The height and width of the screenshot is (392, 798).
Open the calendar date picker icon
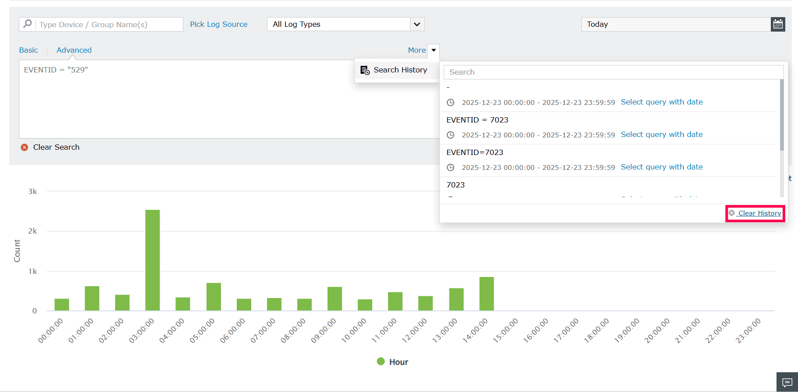pos(778,24)
